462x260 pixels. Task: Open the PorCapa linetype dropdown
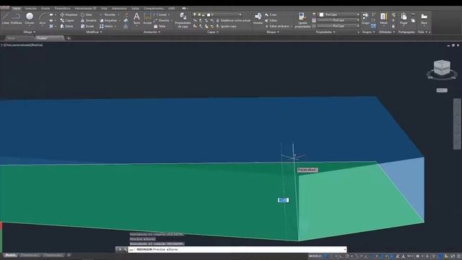tap(339, 26)
